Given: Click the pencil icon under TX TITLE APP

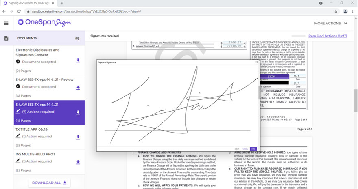Looking at the screenshot, I should coord(18,136).
